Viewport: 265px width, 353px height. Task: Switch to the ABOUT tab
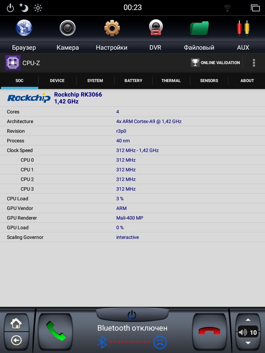click(x=247, y=81)
